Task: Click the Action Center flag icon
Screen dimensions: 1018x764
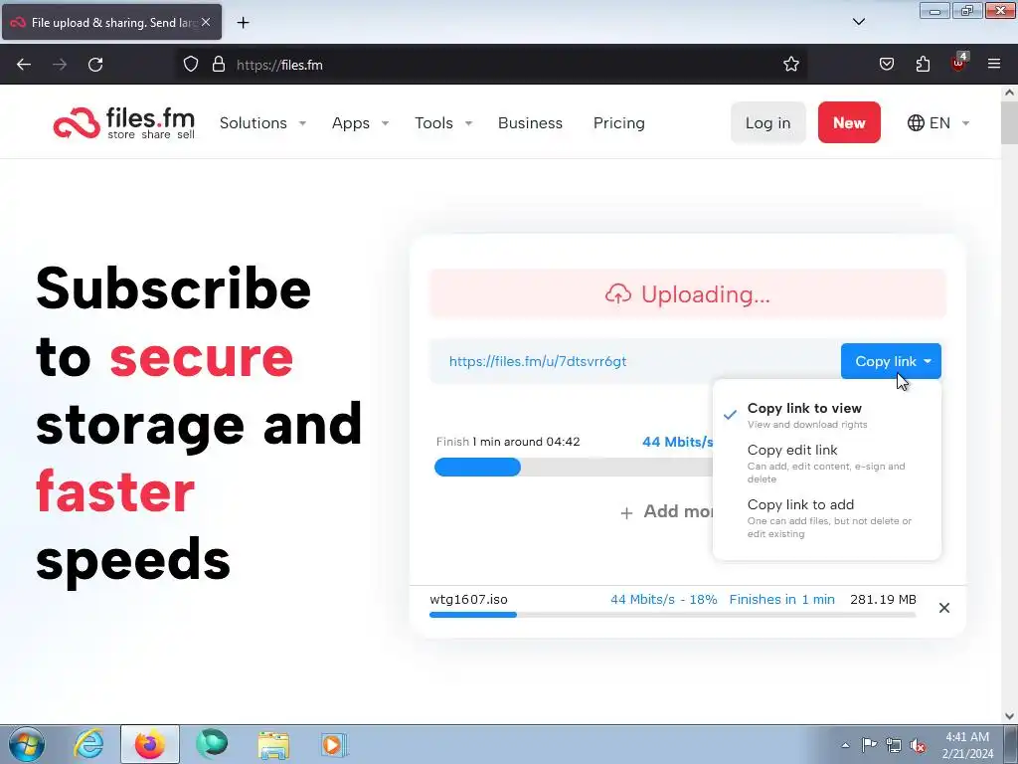Action: coord(869,745)
